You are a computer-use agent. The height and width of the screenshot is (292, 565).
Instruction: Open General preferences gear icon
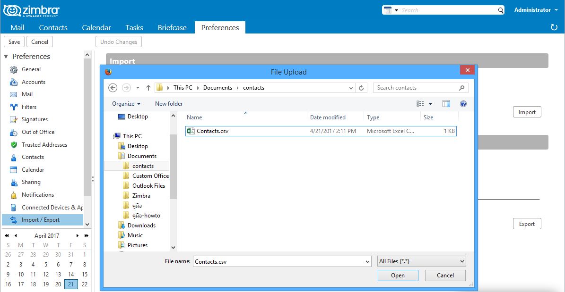14,69
